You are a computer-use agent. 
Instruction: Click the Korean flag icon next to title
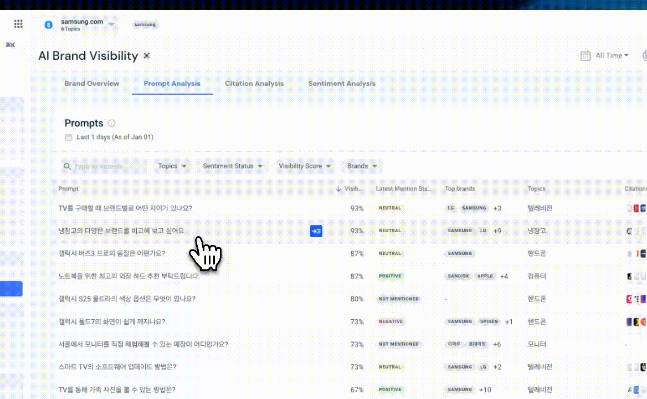147,55
